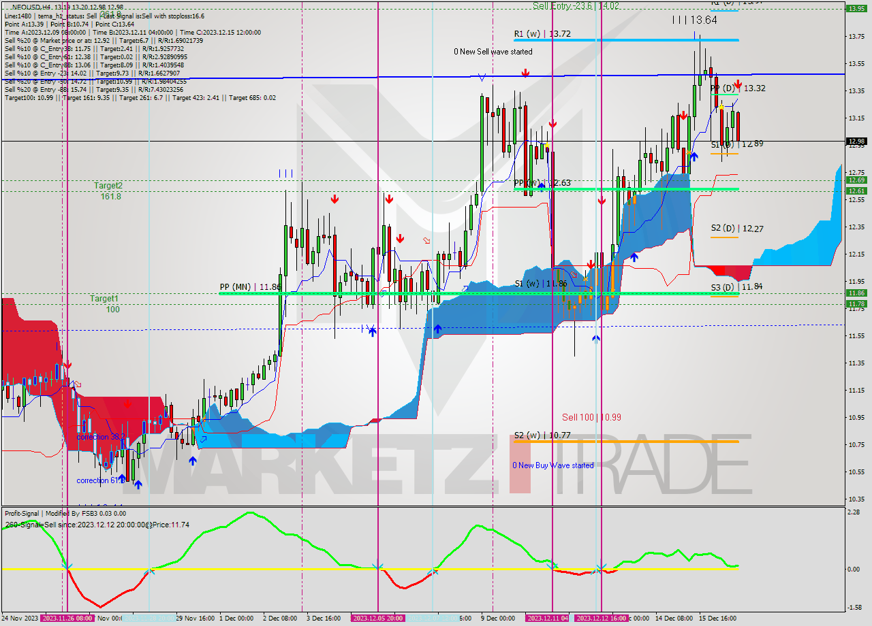Select the 2023.12.12 16:00 date marker
Screen dimensions: 872x626
(601, 619)
